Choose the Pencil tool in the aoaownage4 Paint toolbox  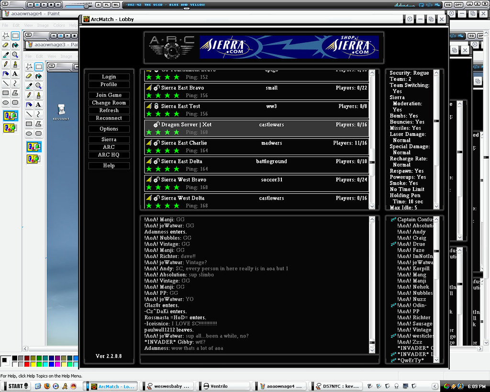(x=6, y=64)
